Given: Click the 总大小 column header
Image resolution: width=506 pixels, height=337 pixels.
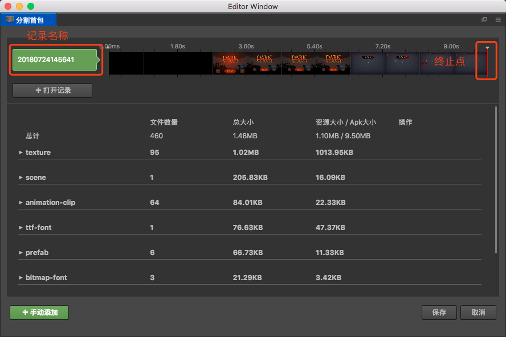Looking at the screenshot, I should [x=243, y=122].
